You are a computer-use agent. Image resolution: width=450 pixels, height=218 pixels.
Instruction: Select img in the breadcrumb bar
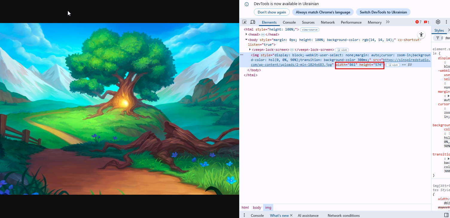pyautogui.click(x=268, y=208)
